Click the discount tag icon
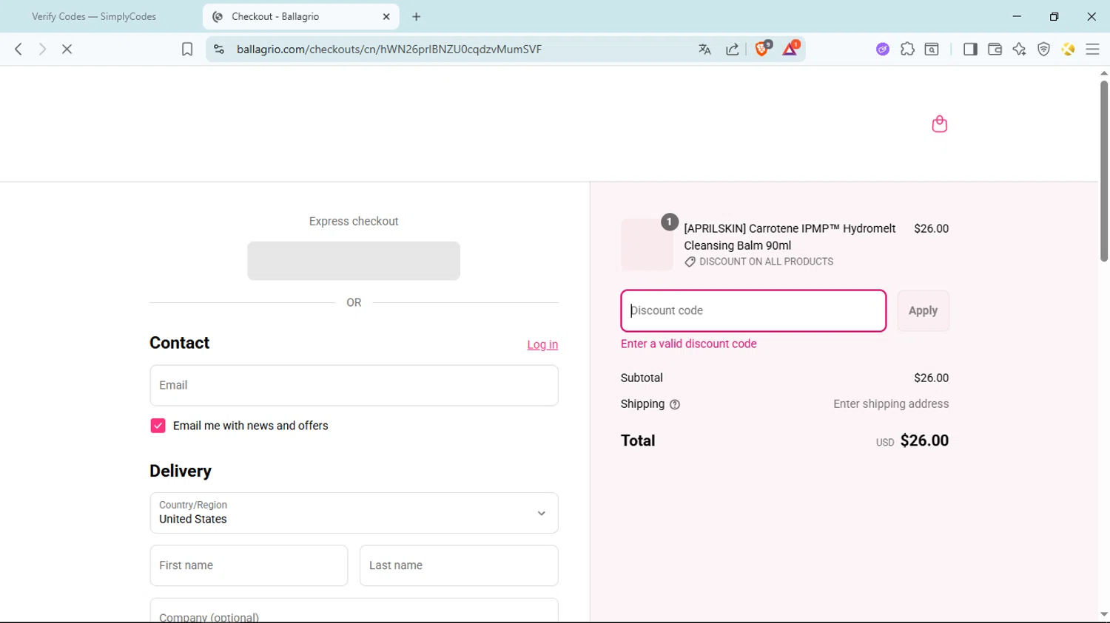 [690, 262]
